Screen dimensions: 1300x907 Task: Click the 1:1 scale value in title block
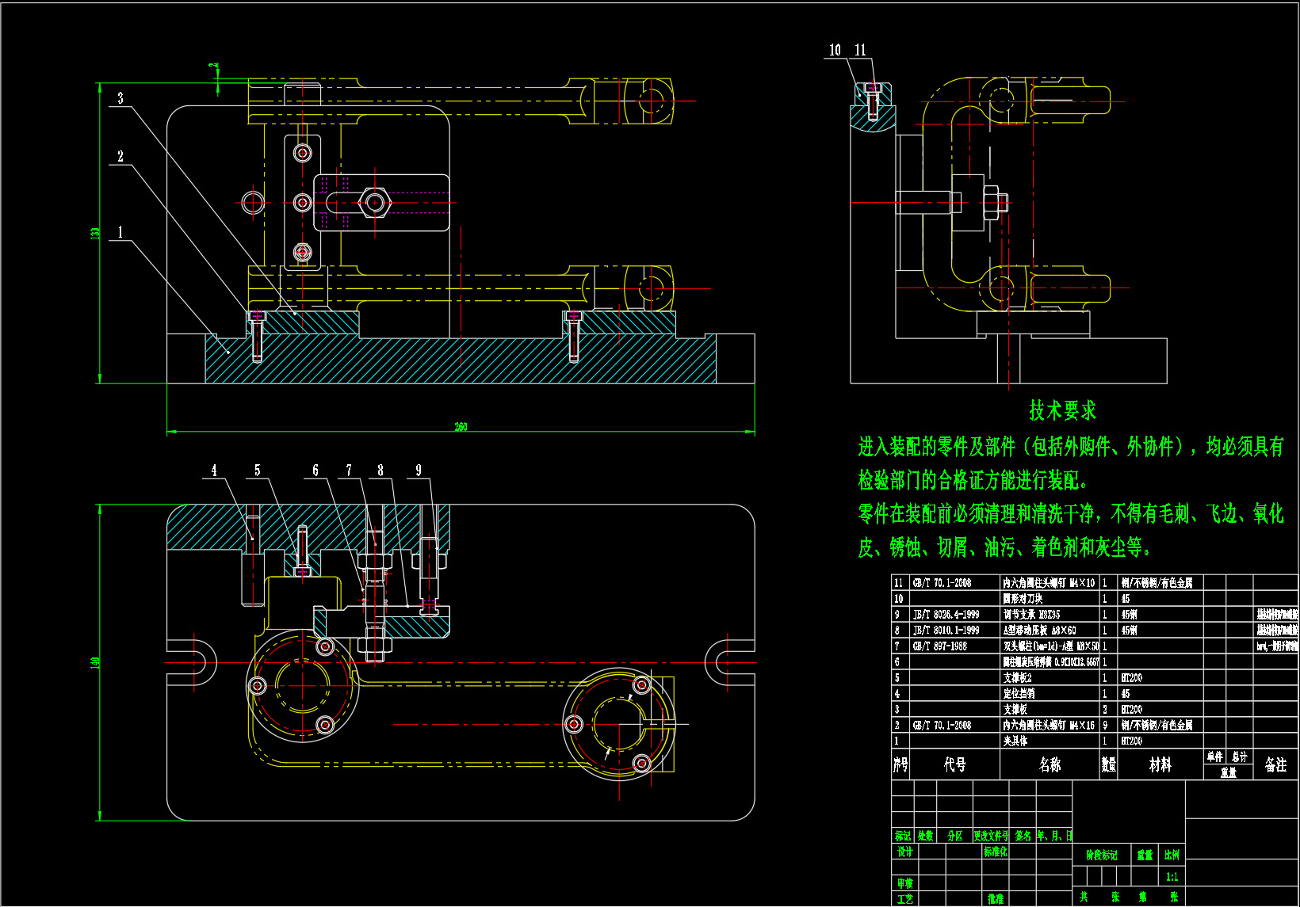(1172, 877)
